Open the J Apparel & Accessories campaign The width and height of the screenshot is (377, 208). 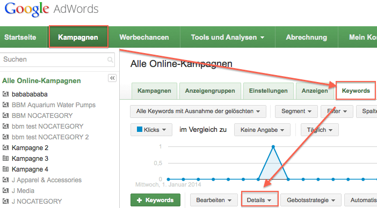[47, 180]
